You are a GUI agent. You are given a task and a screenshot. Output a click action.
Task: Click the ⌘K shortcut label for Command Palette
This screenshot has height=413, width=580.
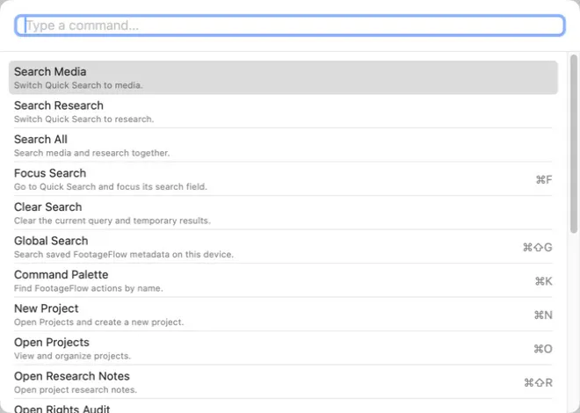coord(543,281)
